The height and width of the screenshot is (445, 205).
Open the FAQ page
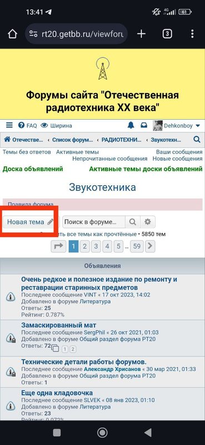tap(28, 126)
